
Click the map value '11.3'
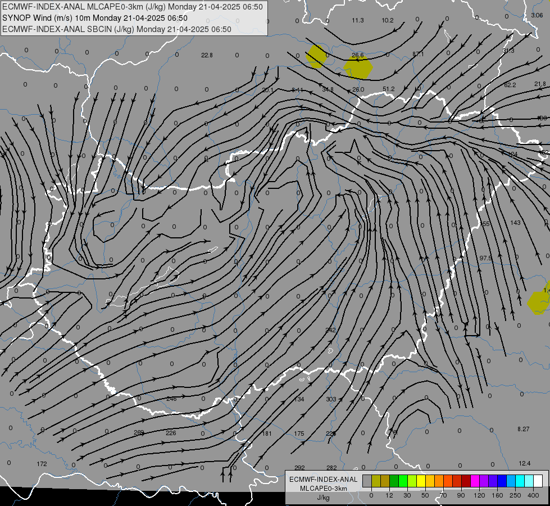click(358, 20)
